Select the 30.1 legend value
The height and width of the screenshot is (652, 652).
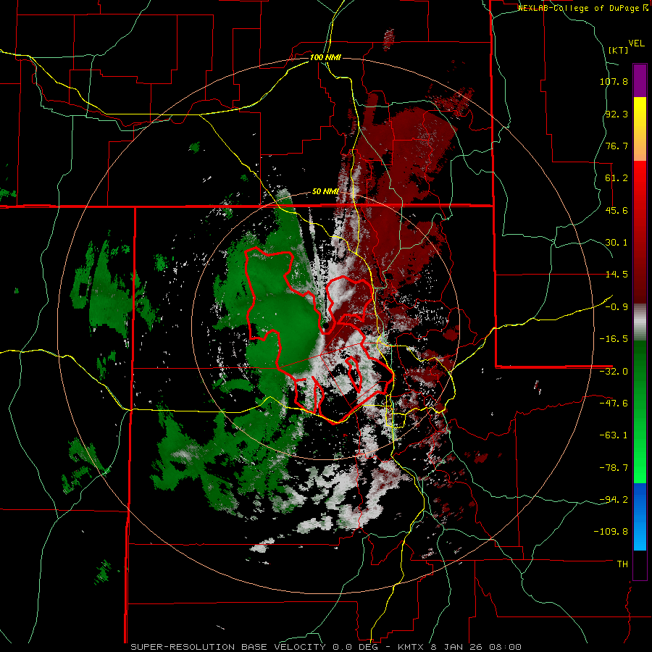(x=617, y=243)
